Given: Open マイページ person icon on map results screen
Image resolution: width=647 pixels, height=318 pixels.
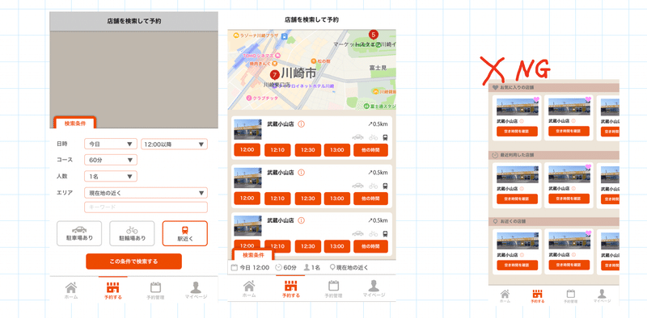Looking at the screenshot, I should [x=374, y=286].
